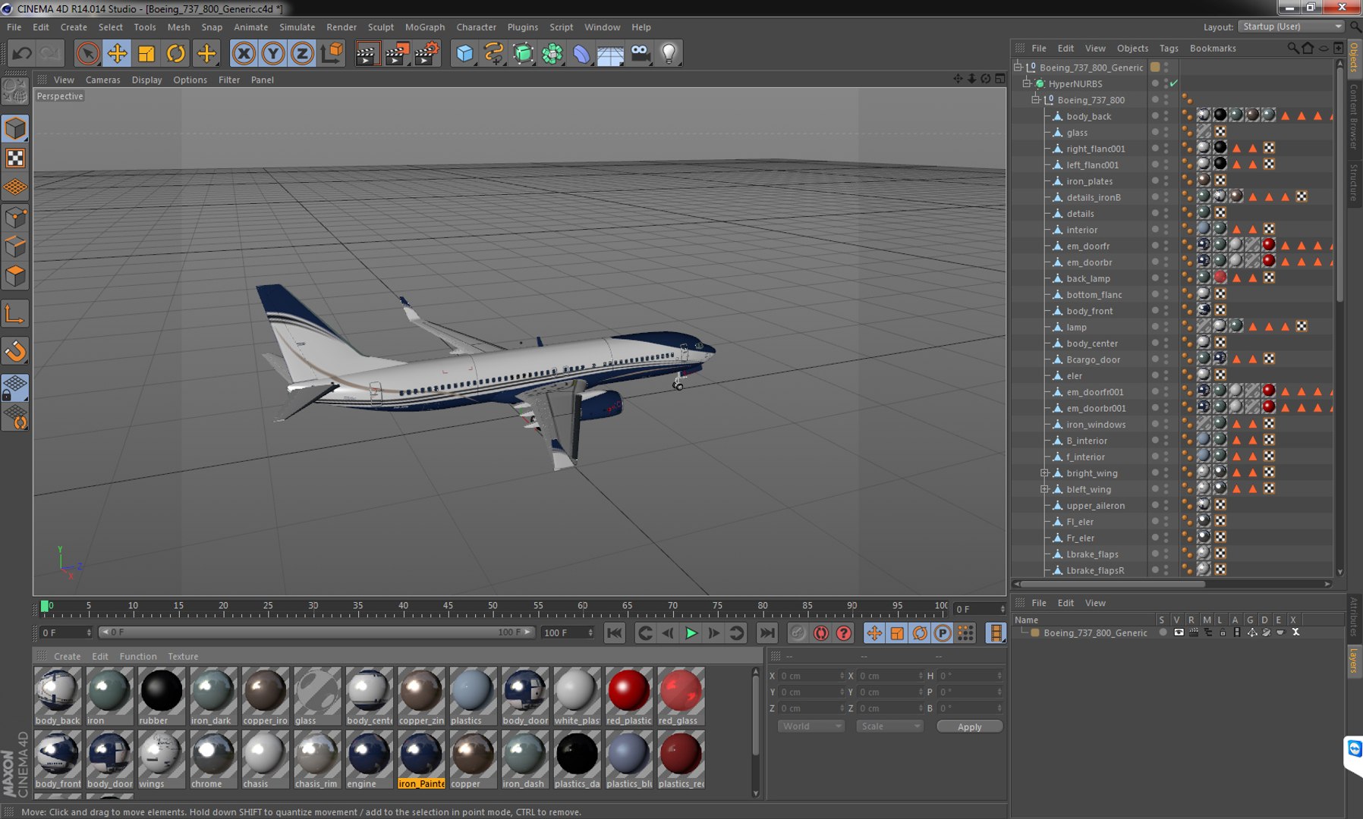Viewport: 1363px width, 819px height.
Task: Click the Render View clapperboard icon
Action: pyautogui.click(x=367, y=53)
